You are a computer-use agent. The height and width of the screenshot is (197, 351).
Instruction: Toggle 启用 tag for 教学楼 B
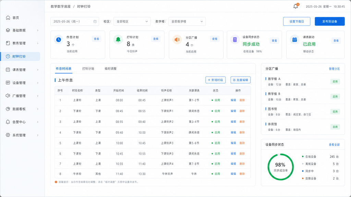pos(335,96)
